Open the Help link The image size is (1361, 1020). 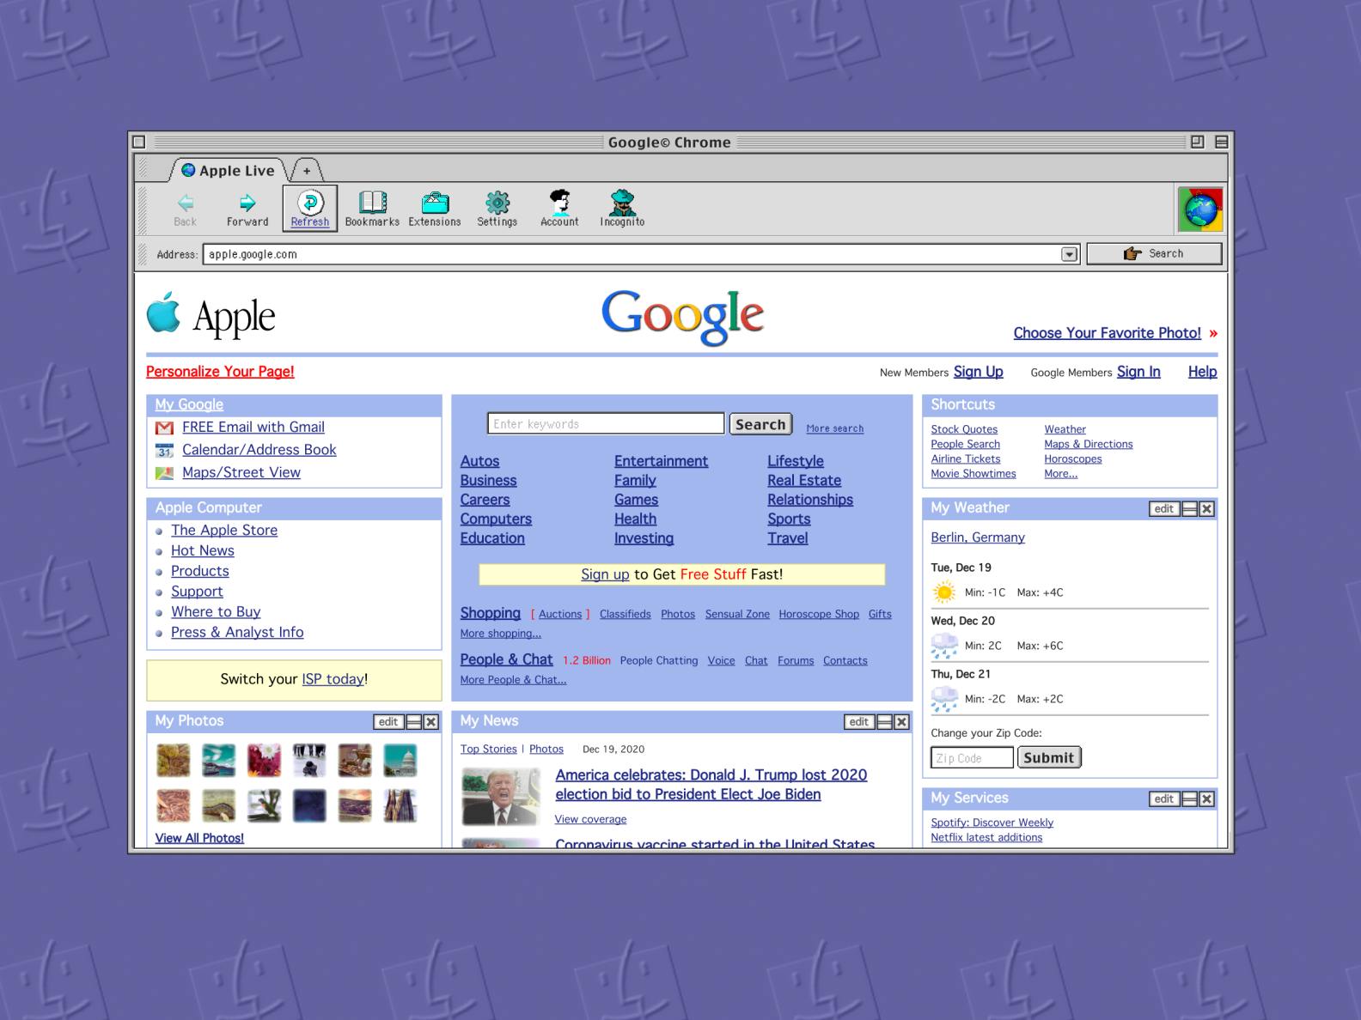pyautogui.click(x=1202, y=372)
